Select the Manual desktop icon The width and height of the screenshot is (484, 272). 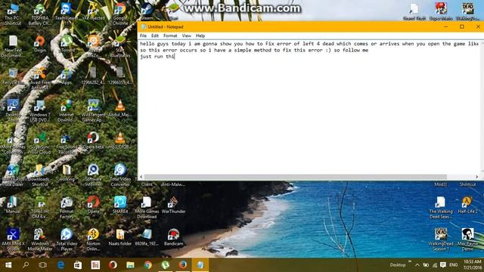pos(13,205)
